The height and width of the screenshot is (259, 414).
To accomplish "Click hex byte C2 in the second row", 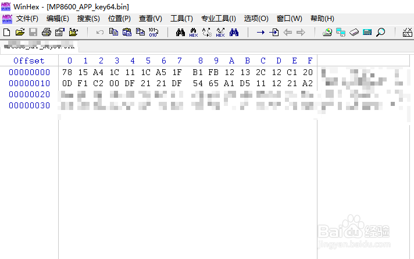I will point(98,83).
